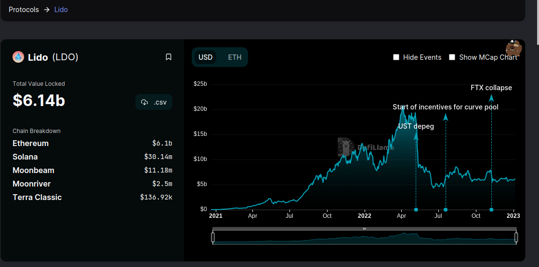Screen dimensions: 539x267
Task: Click the $25b y-axis label
Action: (200, 84)
